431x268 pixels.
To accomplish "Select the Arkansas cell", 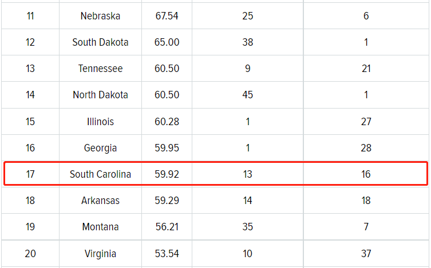I will tap(100, 201).
